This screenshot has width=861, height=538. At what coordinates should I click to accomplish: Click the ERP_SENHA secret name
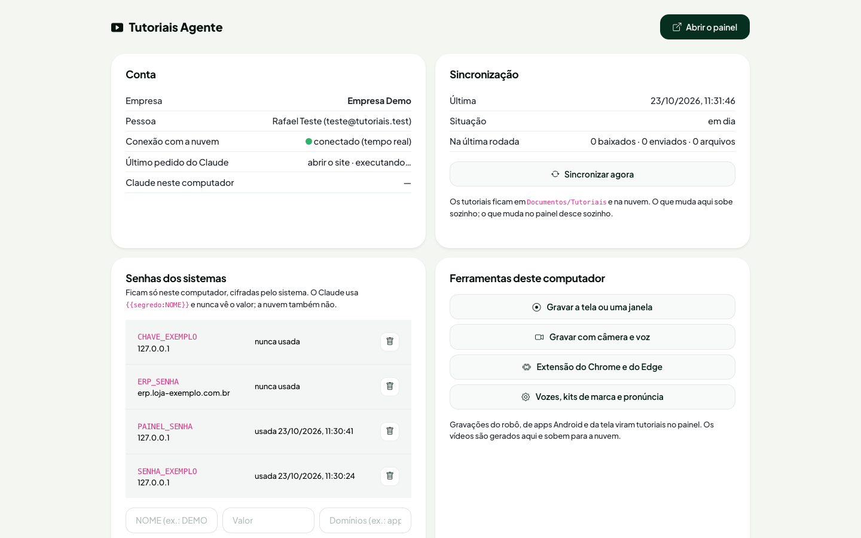pos(158,382)
